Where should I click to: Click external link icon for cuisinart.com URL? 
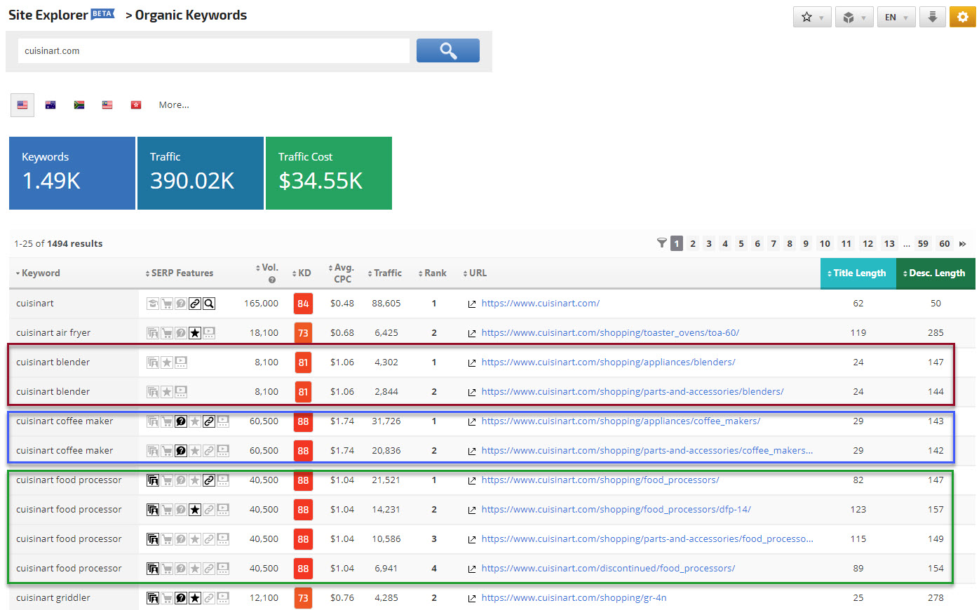(x=472, y=304)
